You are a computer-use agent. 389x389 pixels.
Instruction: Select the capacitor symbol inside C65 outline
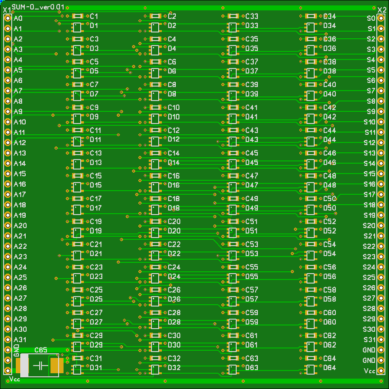tap(41, 366)
